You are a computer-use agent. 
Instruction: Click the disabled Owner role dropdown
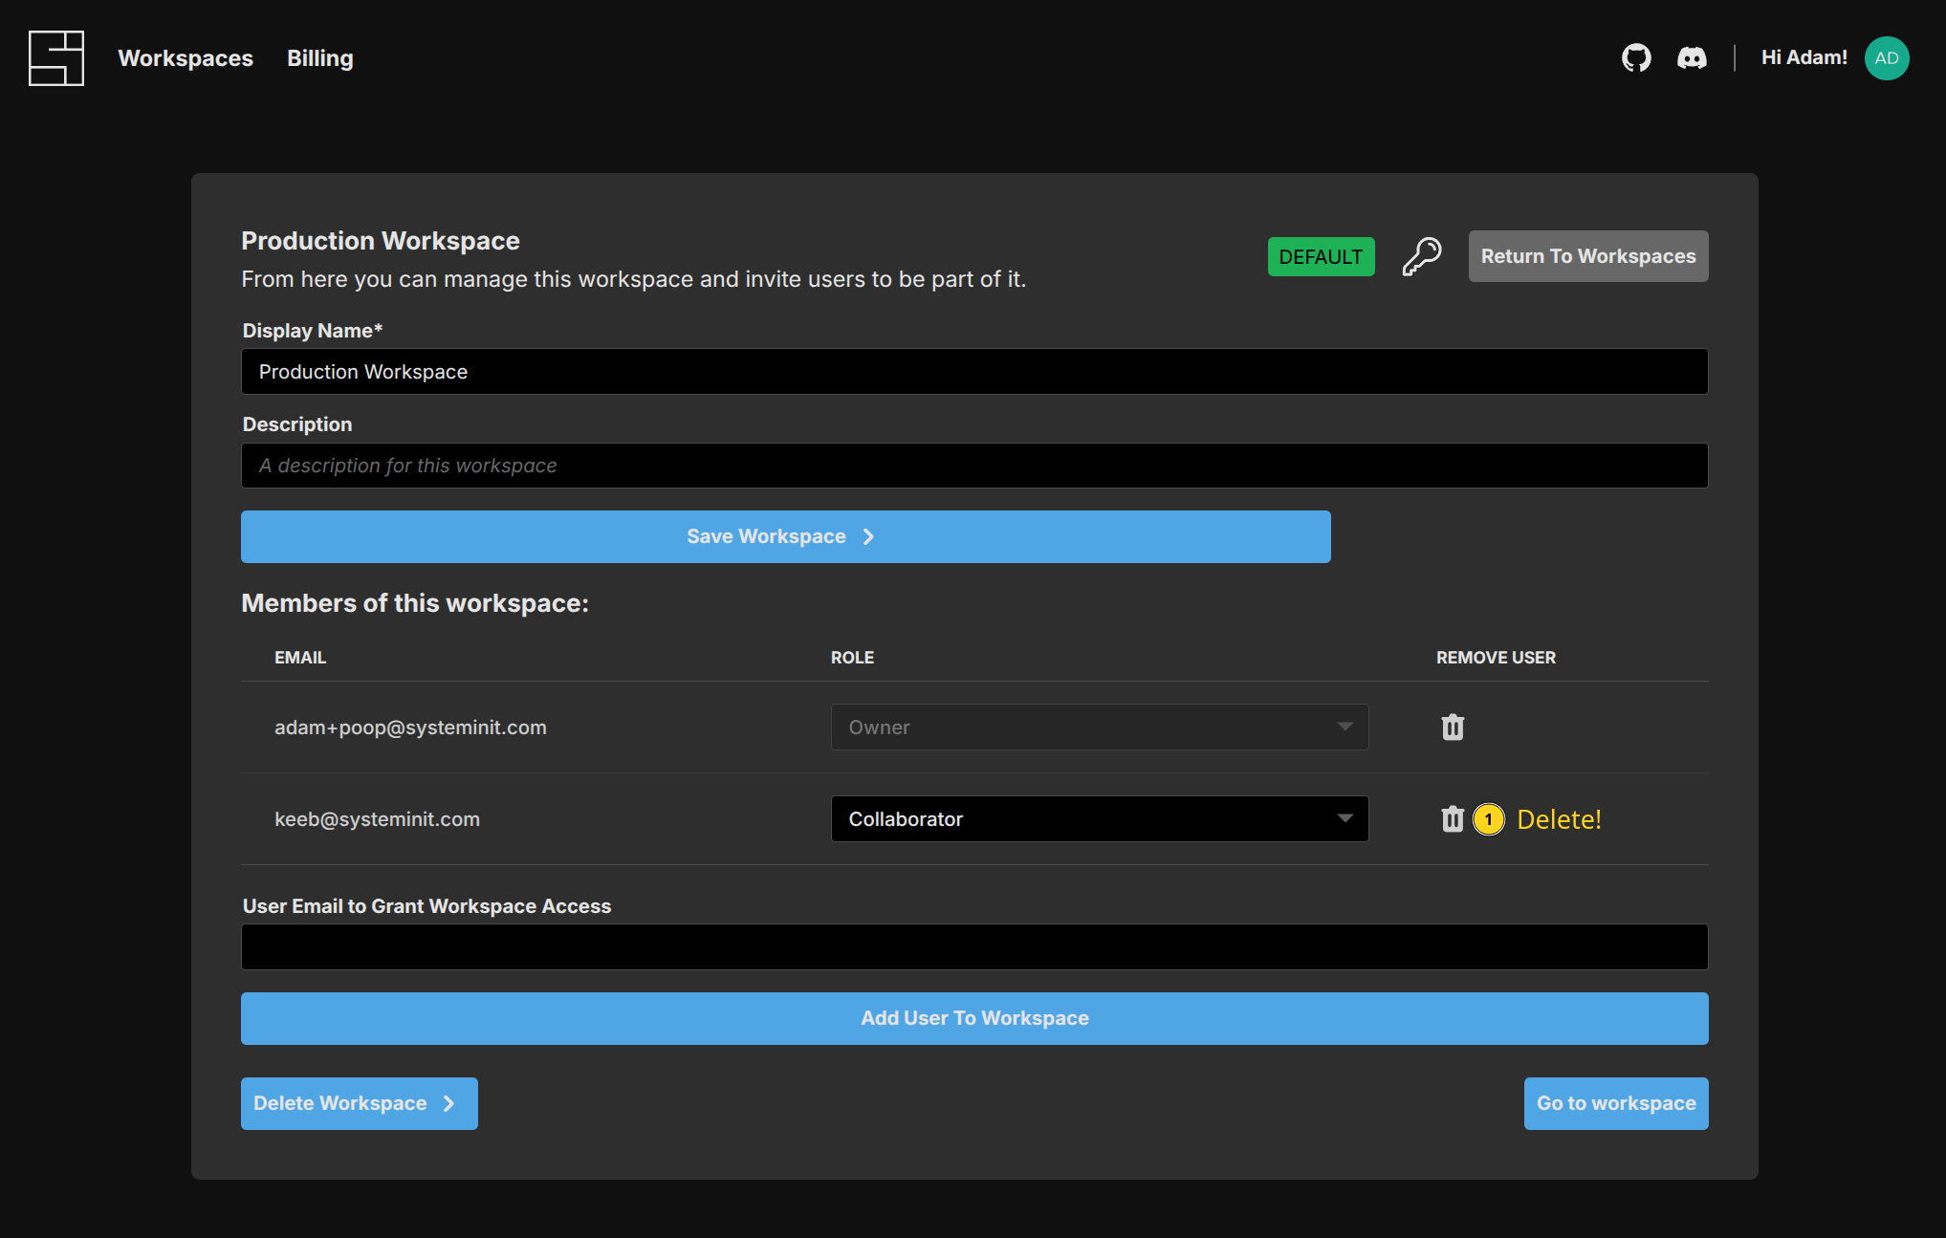coord(1099,728)
